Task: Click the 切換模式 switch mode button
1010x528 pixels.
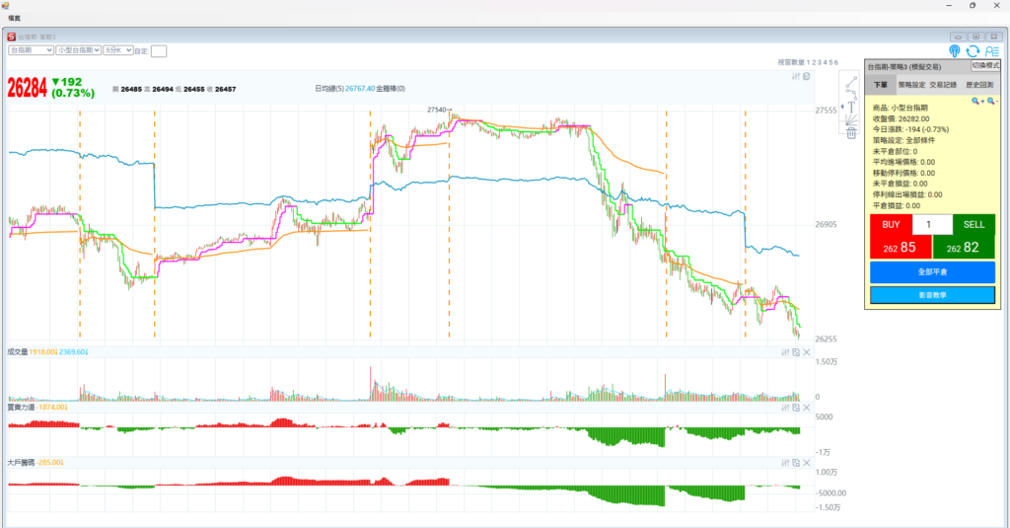Action: (x=985, y=65)
